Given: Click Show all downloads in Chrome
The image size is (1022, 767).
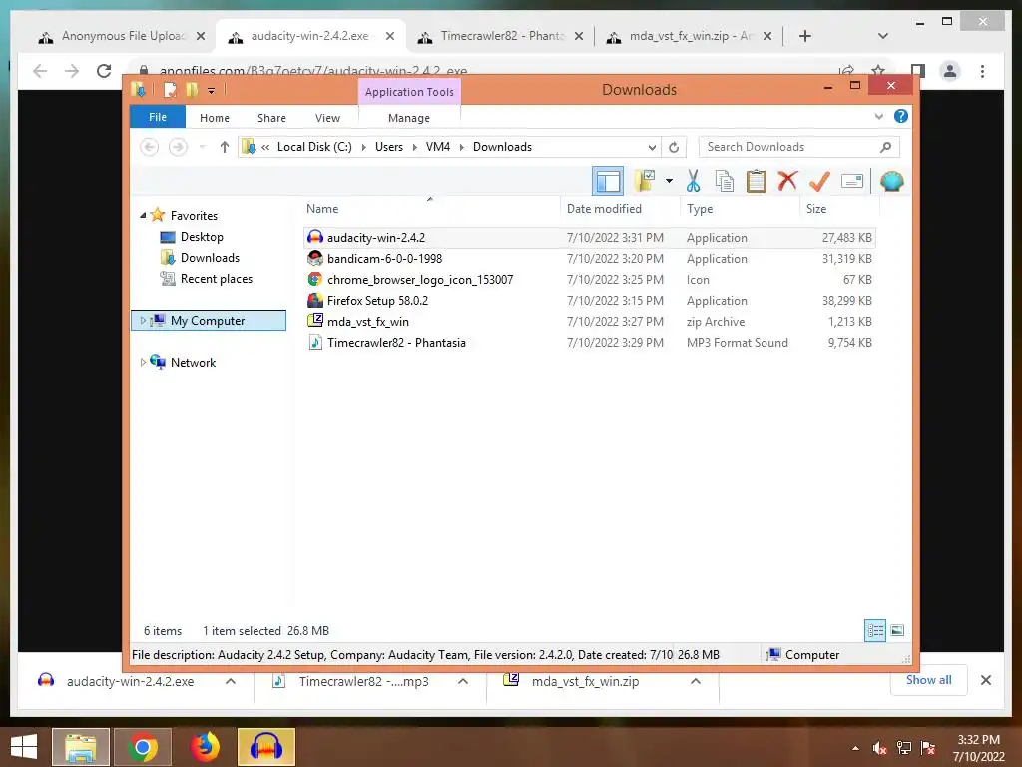Looking at the screenshot, I should (x=929, y=680).
